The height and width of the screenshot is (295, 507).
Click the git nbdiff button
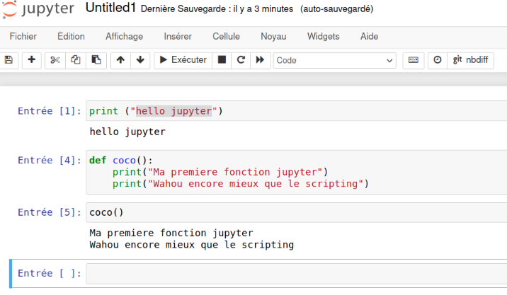click(x=470, y=60)
